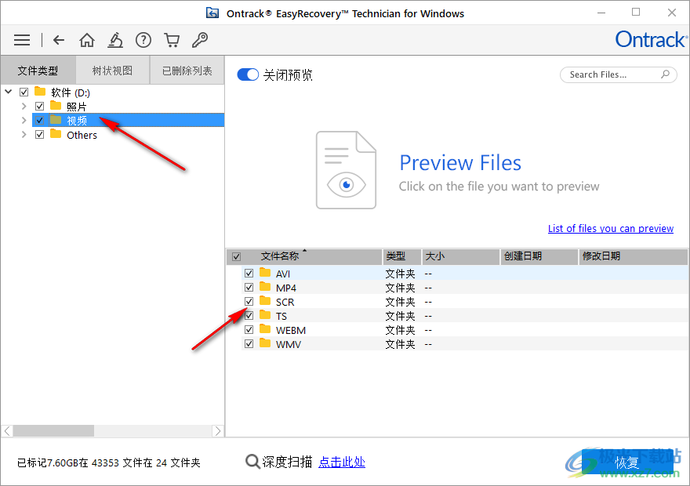Collapse the 软件 (D:) tree node
The image size is (690, 486).
tap(9, 92)
